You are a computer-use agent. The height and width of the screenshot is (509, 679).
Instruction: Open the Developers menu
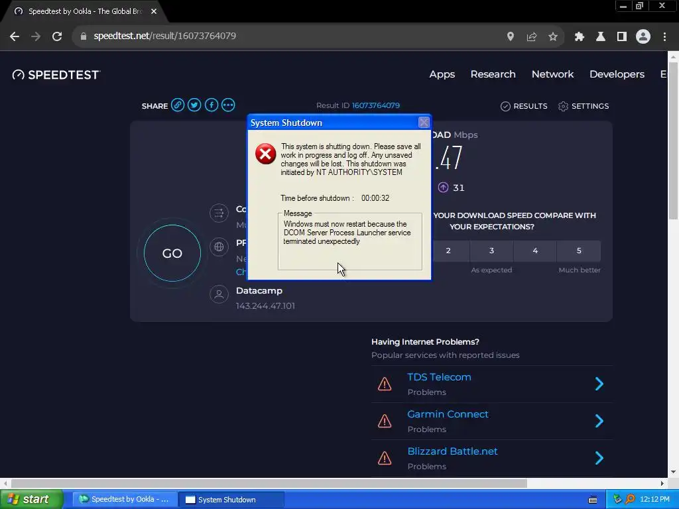pyautogui.click(x=617, y=74)
